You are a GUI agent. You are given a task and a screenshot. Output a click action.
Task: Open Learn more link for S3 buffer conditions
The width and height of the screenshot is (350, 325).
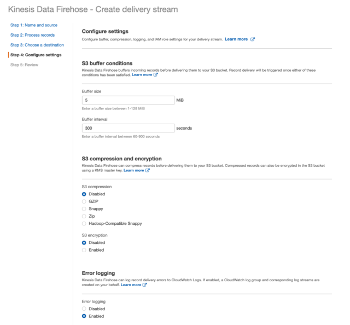142,75
